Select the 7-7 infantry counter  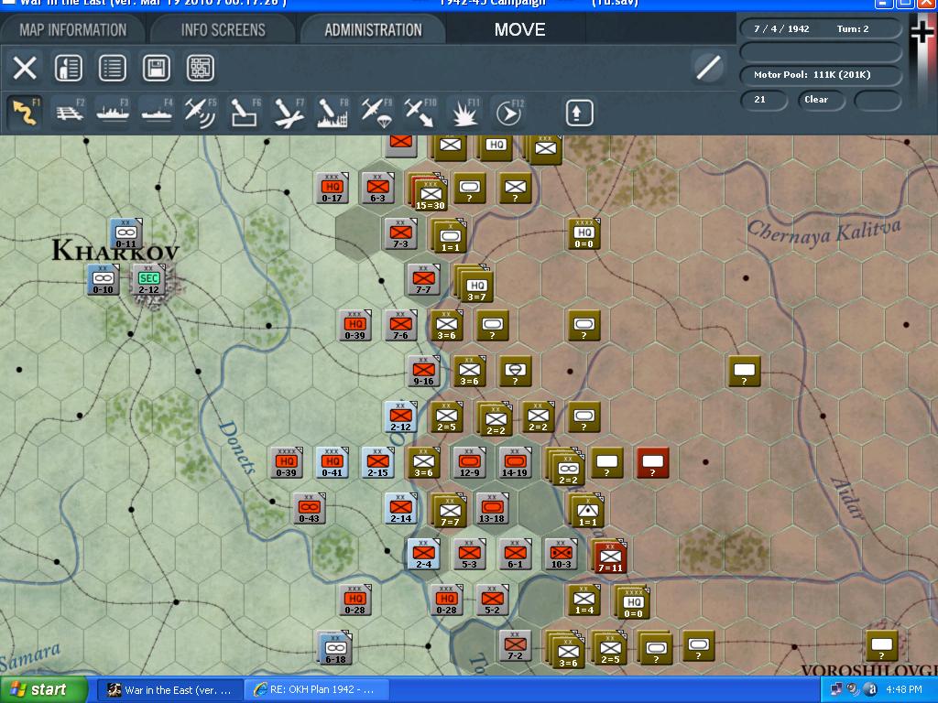pyautogui.click(x=423, y=280)
